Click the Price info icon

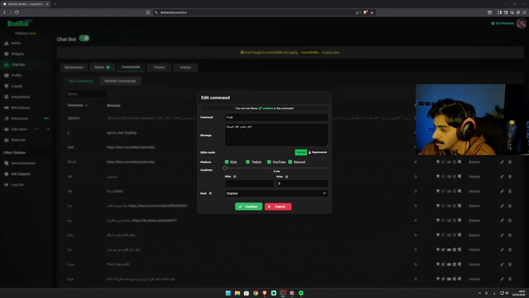(x=286, y=177)
